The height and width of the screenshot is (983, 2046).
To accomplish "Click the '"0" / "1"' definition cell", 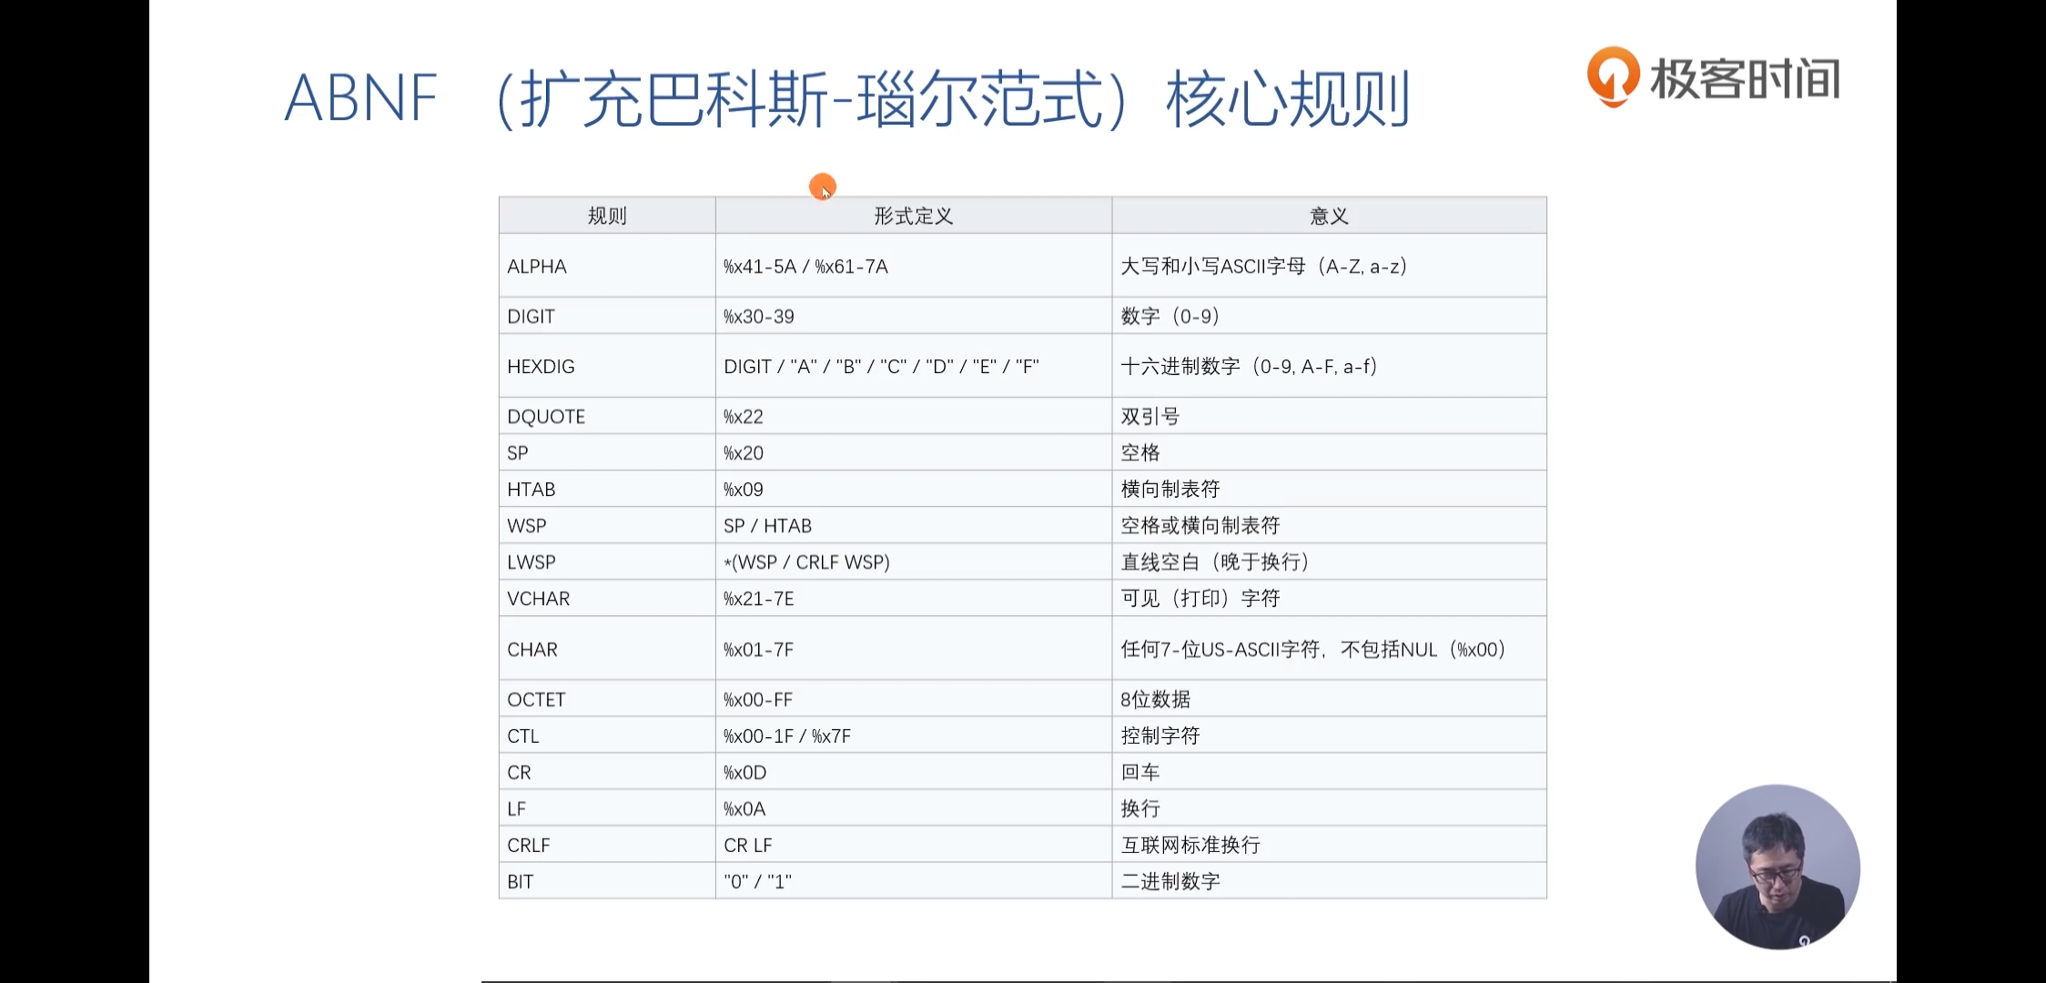I will [x=914, y=881].
